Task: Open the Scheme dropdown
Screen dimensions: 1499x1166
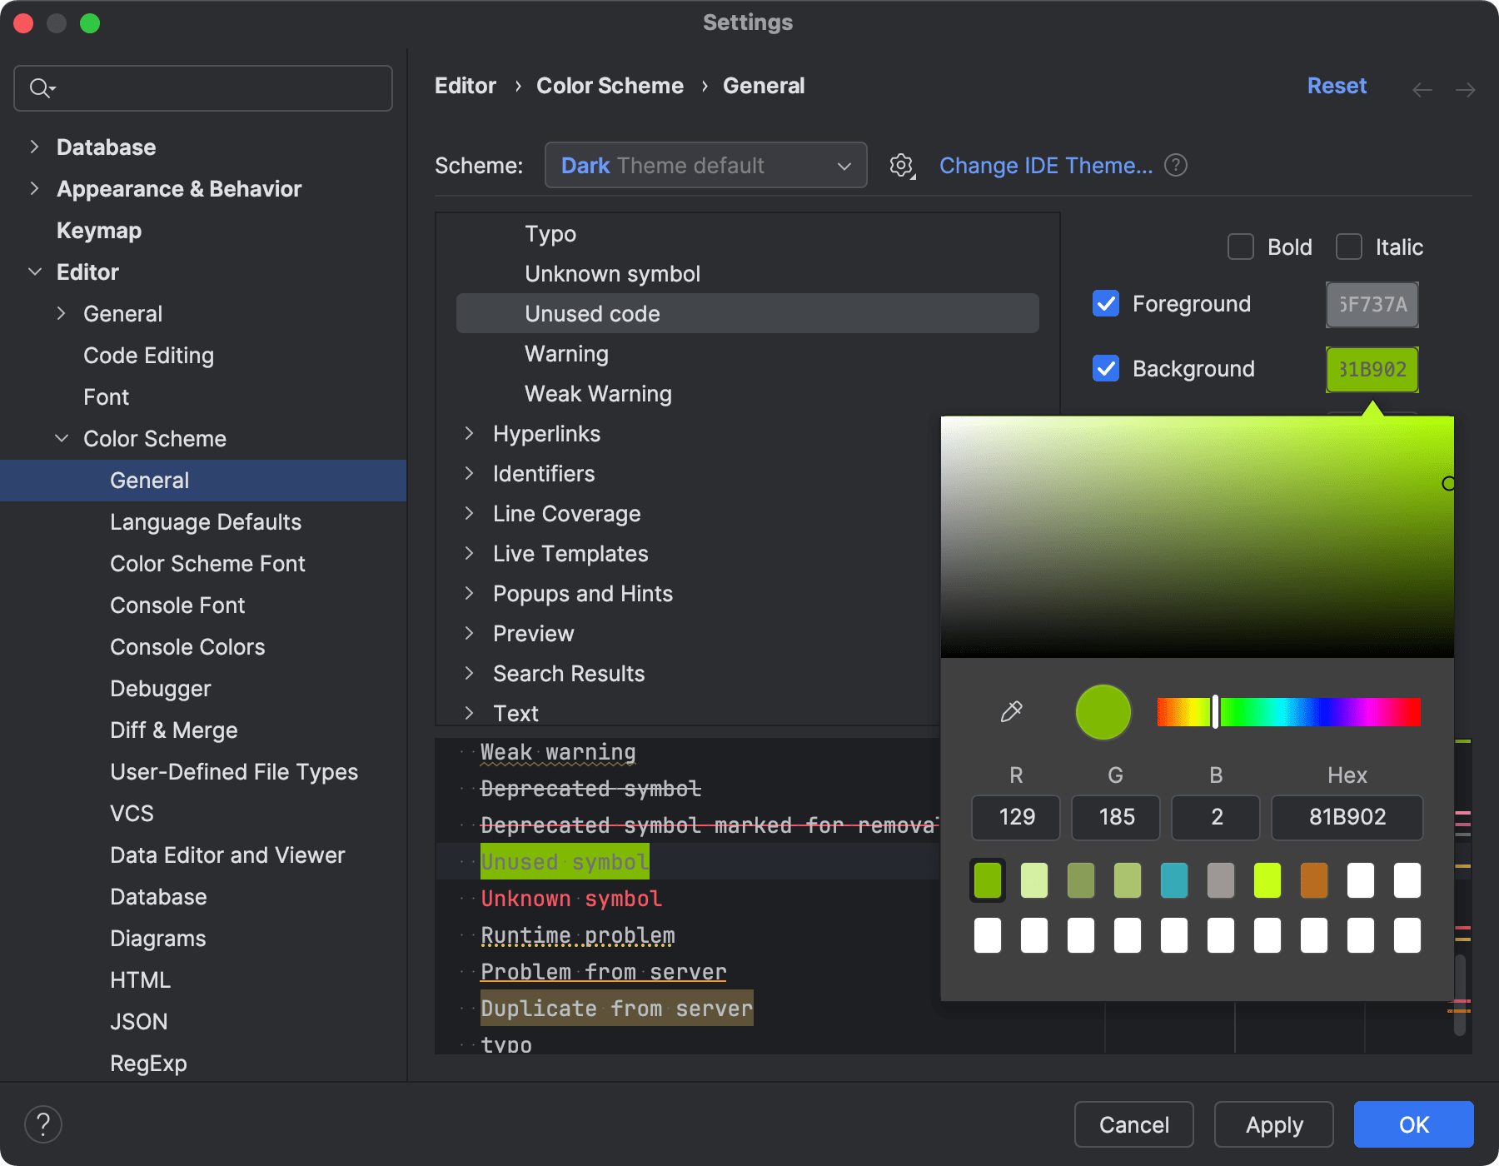Action: pos(705,166)
